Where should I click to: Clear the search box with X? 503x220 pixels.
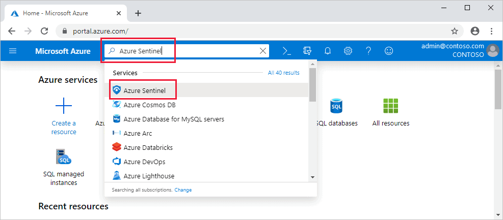[x=263, y=51]
